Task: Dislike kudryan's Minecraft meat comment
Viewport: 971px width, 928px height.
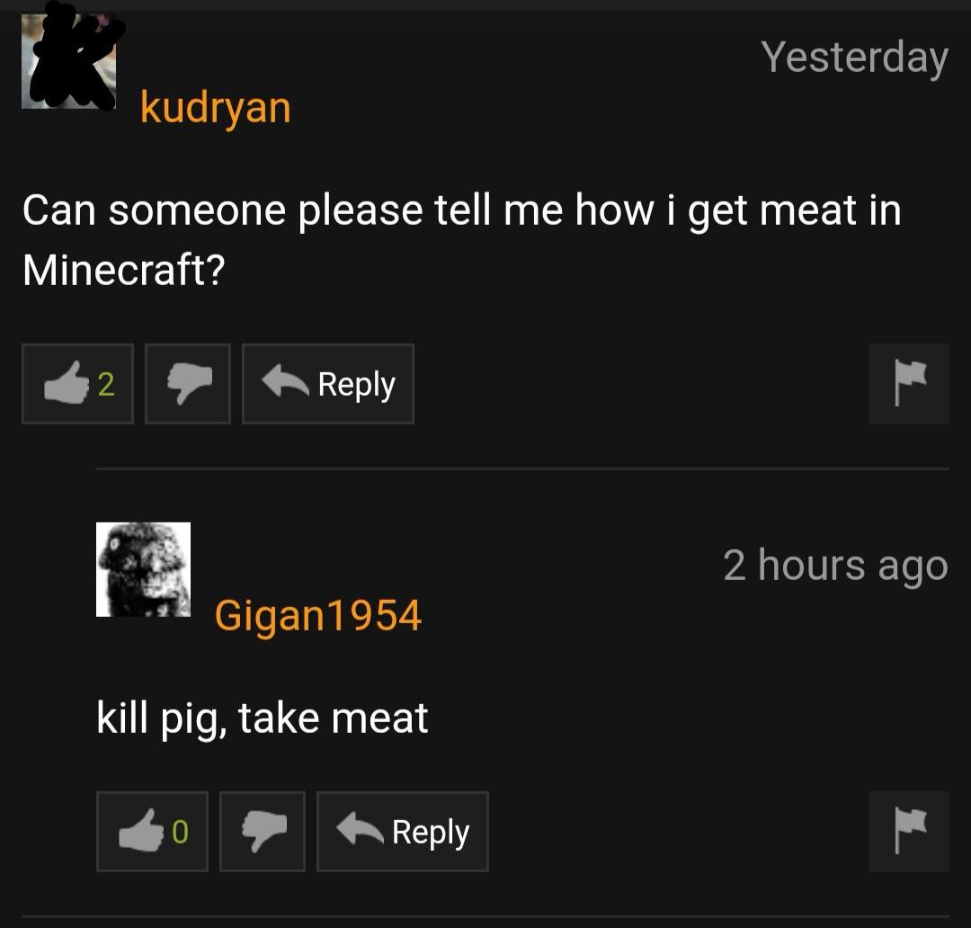Action: pos(188,384)
